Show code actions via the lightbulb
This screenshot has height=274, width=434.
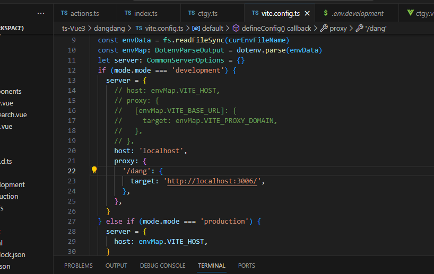point(94,170)
